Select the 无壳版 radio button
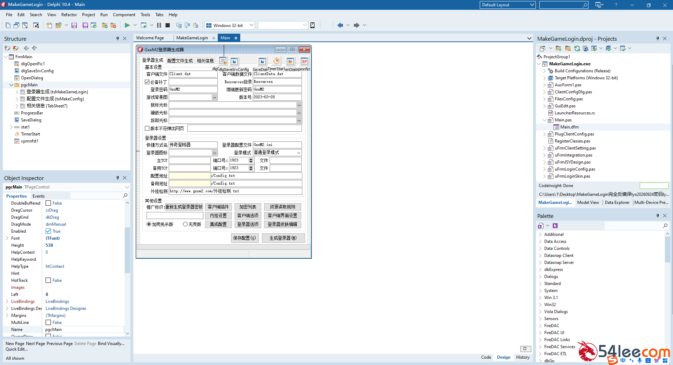673x365 pixels. coord(185,224)
